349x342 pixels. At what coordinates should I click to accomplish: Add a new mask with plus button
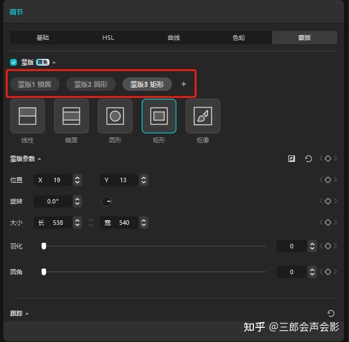[x=184, y=85]
